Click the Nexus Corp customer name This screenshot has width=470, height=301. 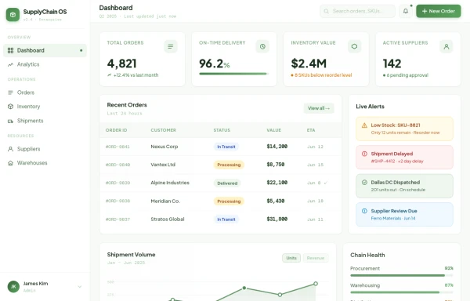pyautogui.click(x=164, y=147)
